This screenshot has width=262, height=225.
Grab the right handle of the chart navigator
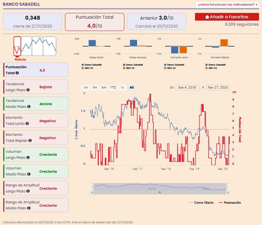click(x=226, y=187)
